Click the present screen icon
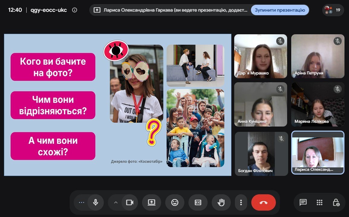The image size is (349, 217). (x=152, y=202)
